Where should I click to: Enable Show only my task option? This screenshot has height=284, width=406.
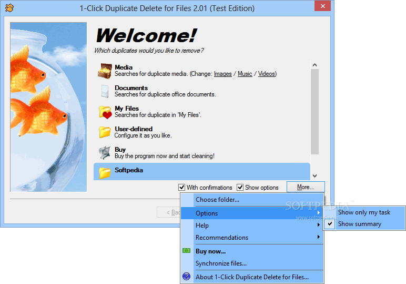tap(364, 212)
